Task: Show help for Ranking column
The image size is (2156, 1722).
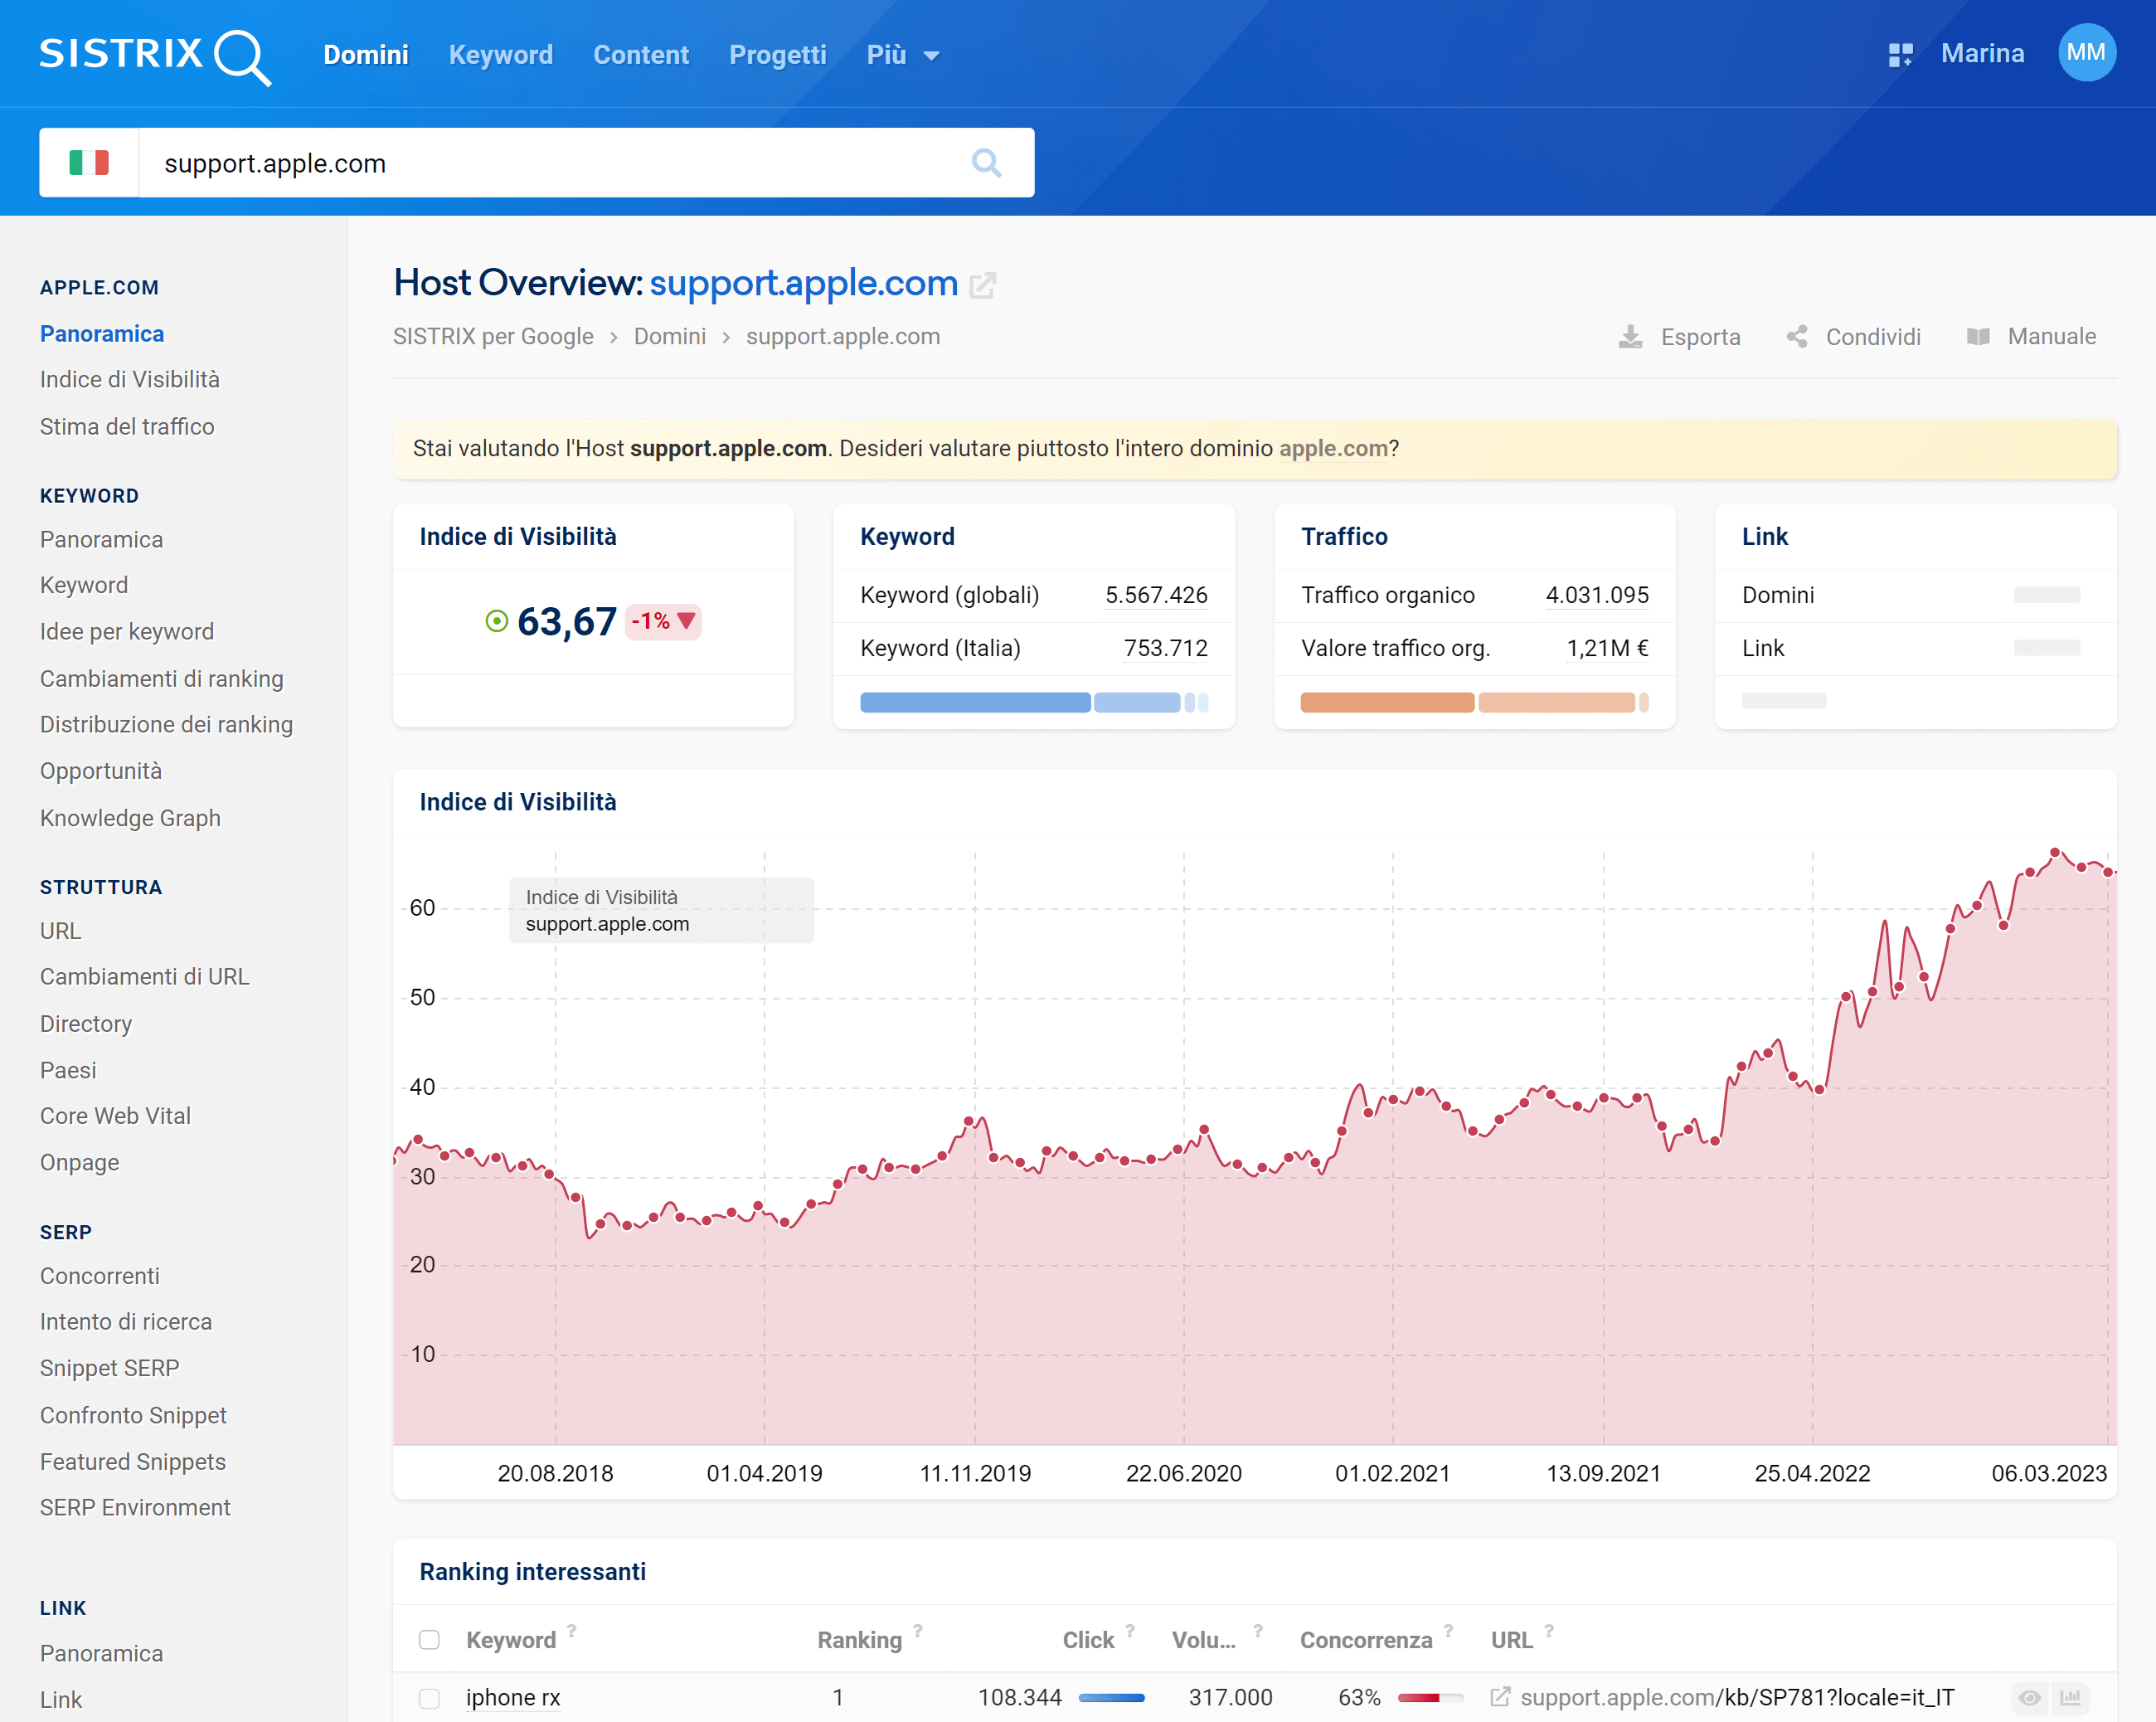Action: [x=917, y=1631]
